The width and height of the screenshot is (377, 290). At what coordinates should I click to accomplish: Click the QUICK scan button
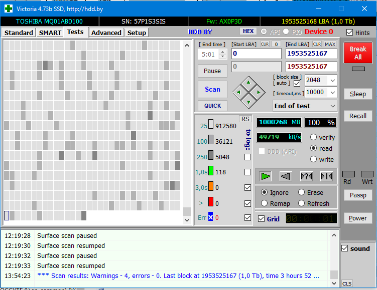[212, 106]
